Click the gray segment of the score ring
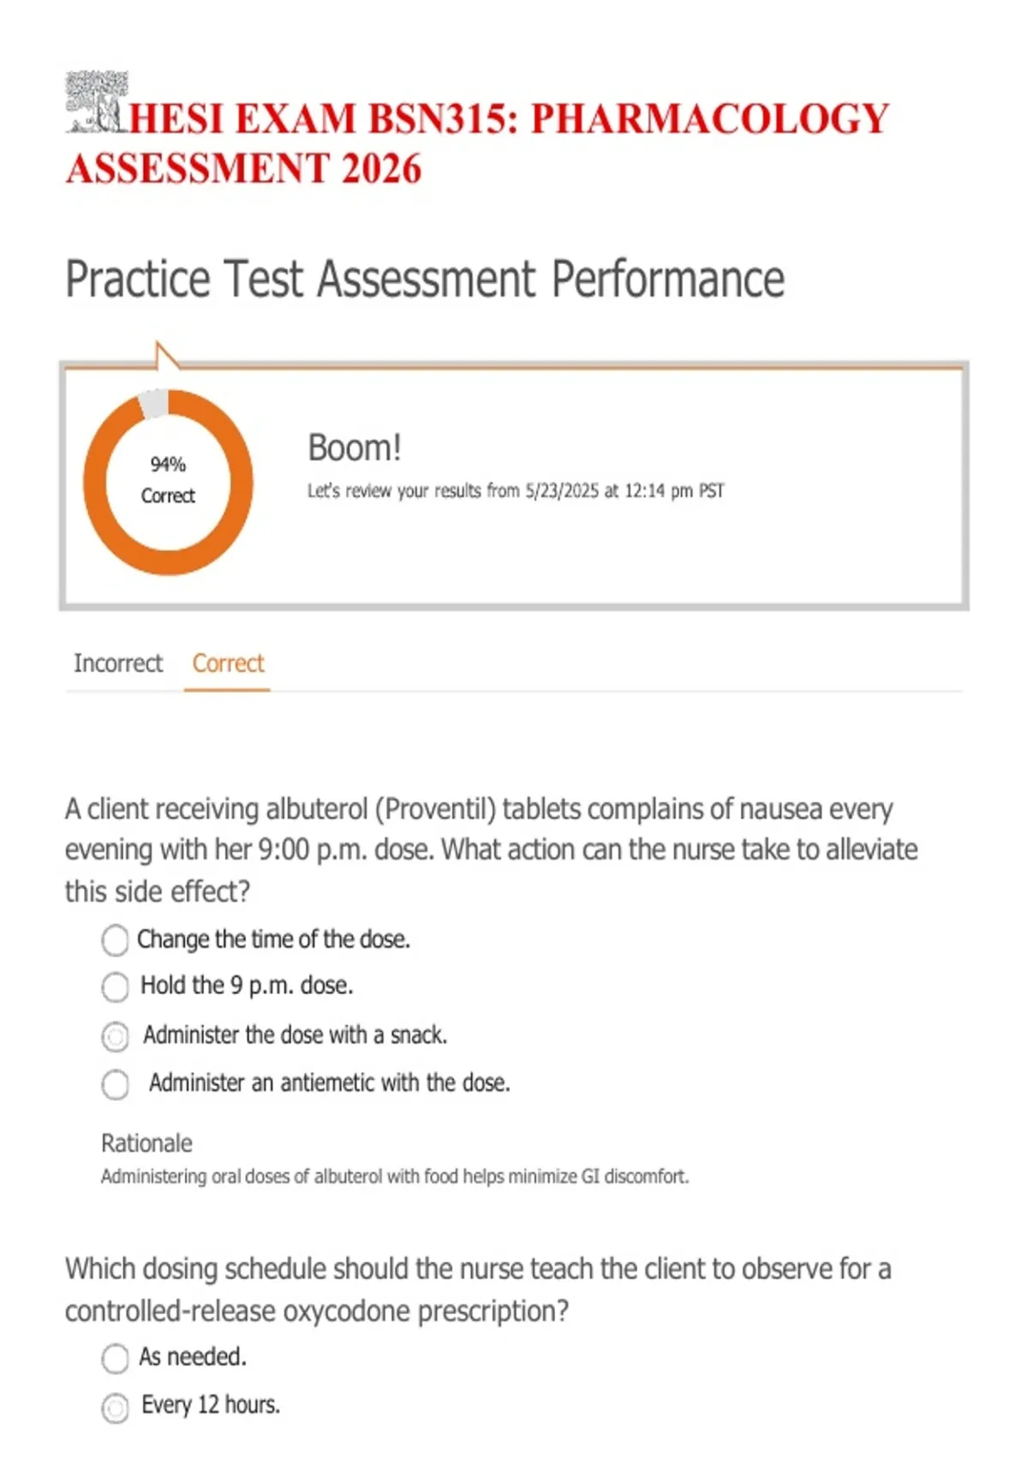Viewport: 1028px width, 1457px height. [x=154, y=404]
